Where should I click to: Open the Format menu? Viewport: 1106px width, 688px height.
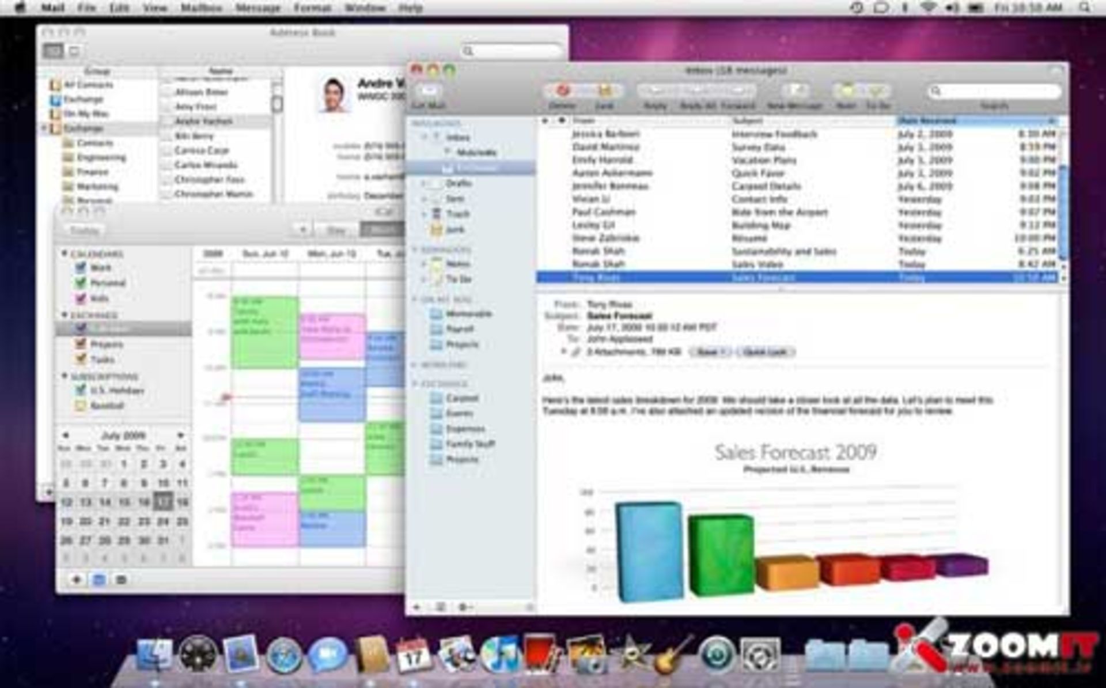point(312,8)
